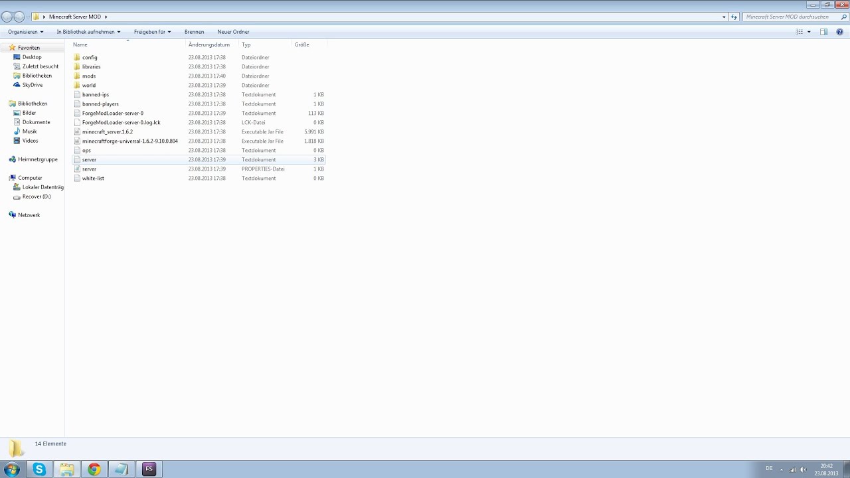Open Desktop in Favoriten sidebar

[32, 57]
